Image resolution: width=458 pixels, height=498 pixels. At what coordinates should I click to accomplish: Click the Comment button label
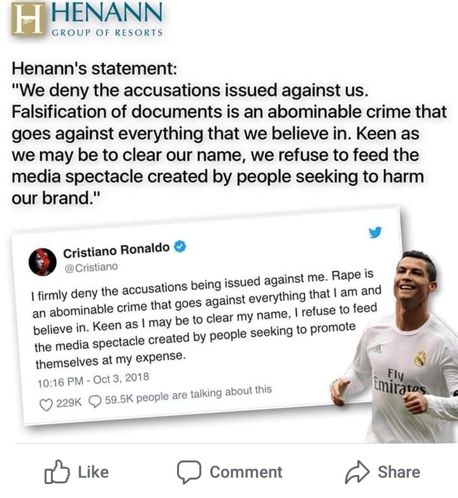pos(246,473)
